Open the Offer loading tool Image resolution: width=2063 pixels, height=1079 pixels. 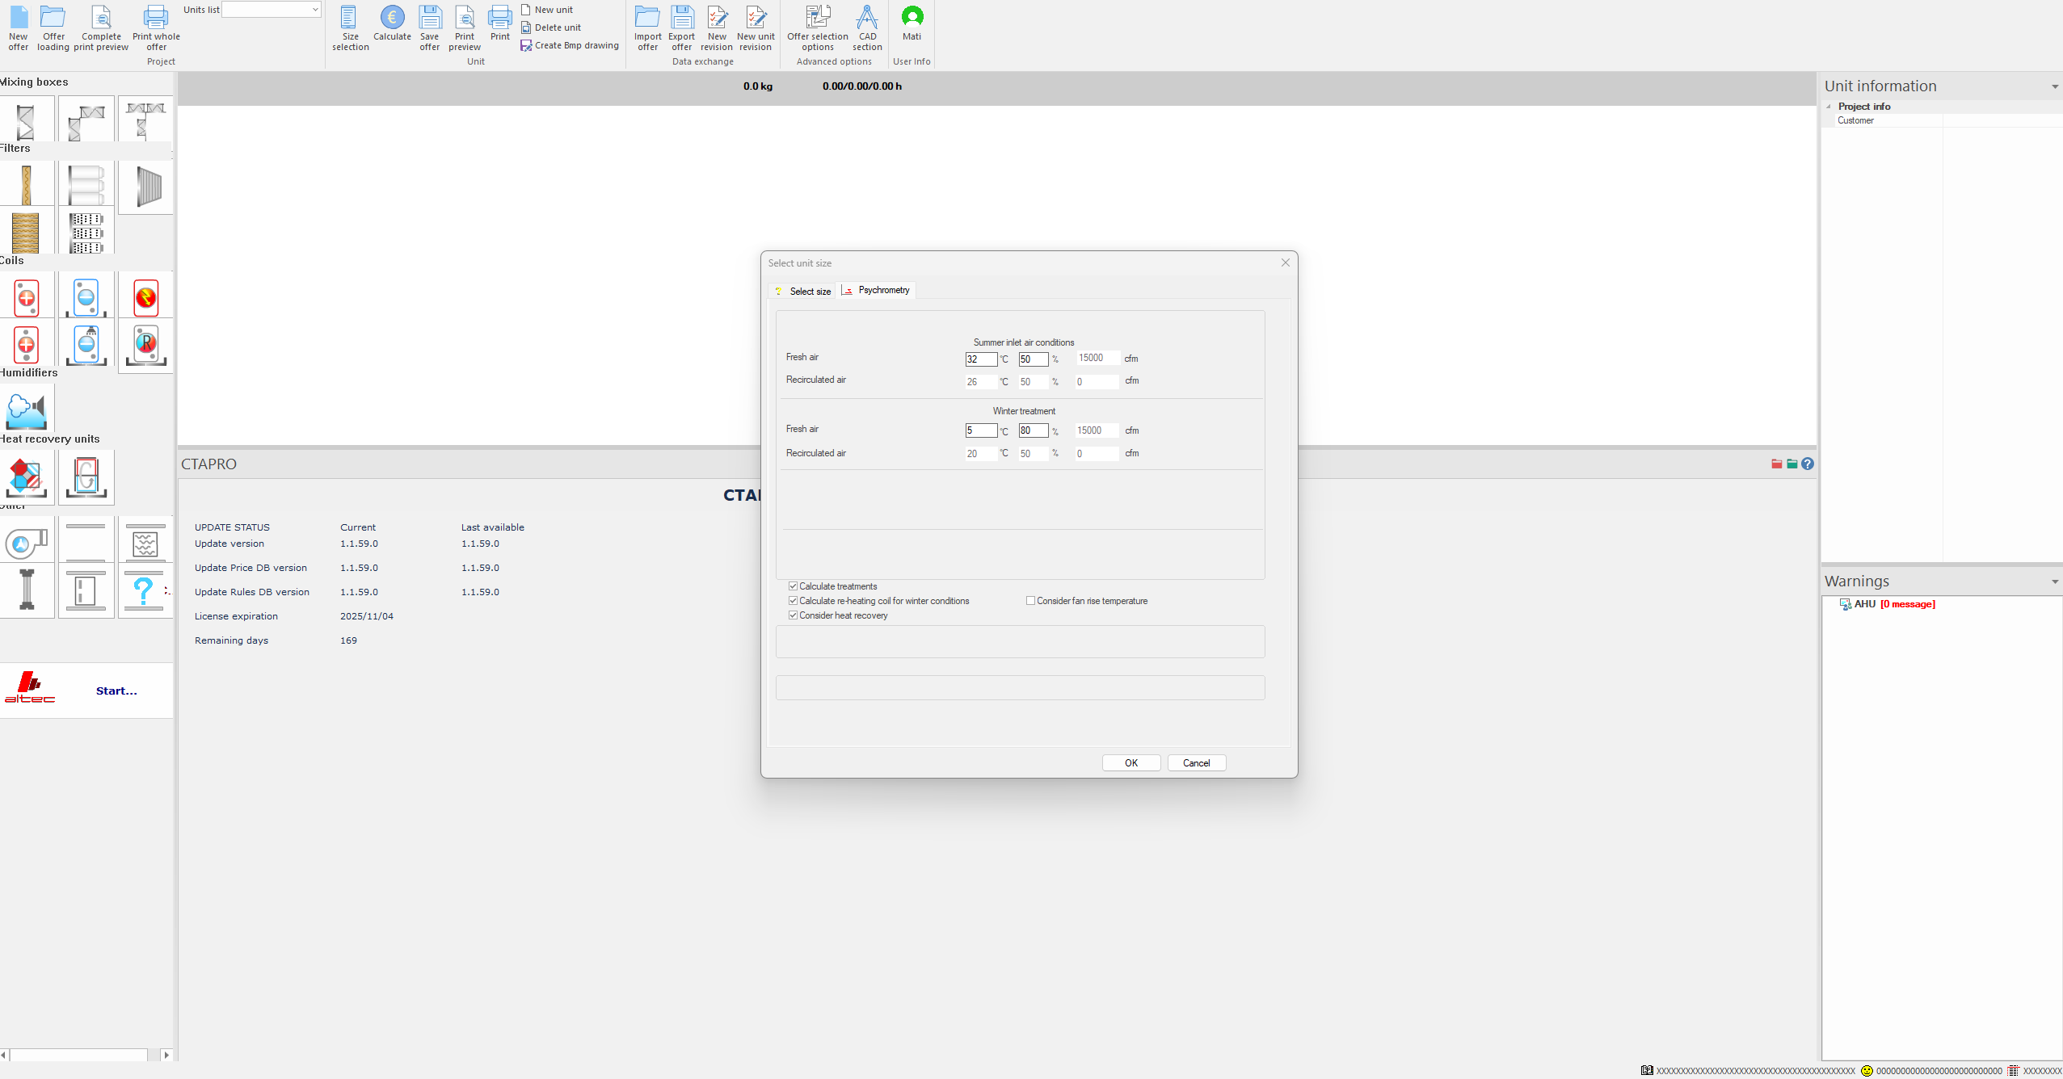pos(53,28)
